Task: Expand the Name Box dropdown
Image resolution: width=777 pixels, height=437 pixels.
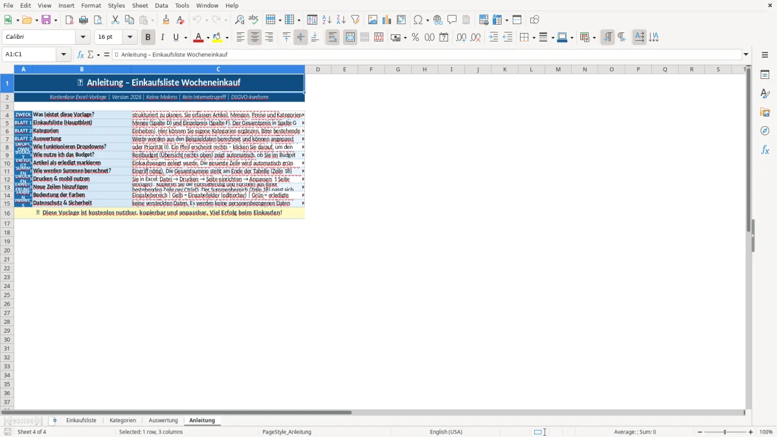Action: click(63, 54)
